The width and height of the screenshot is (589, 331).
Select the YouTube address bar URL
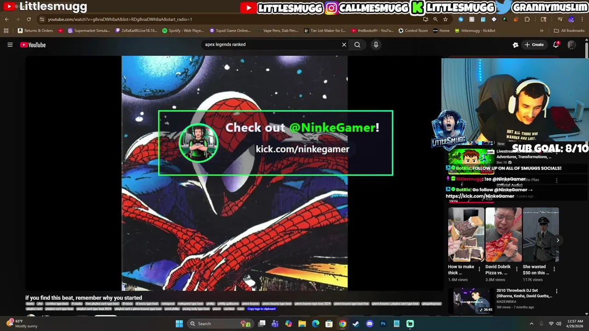pos(120,19)
